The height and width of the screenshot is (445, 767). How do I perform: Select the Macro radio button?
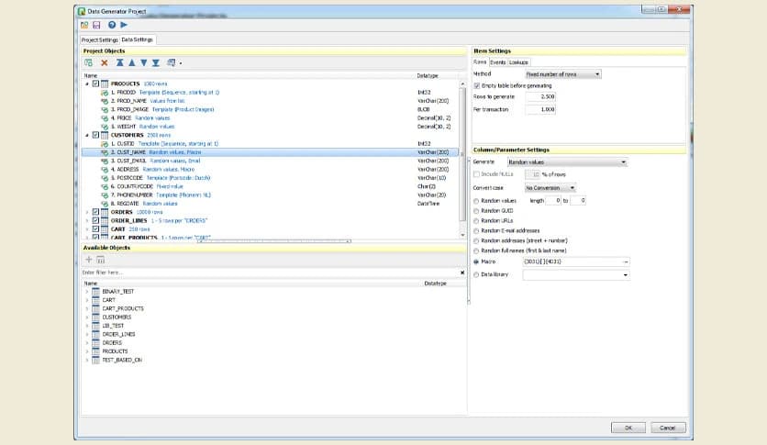pyautogui.click(x=476, y=262)
